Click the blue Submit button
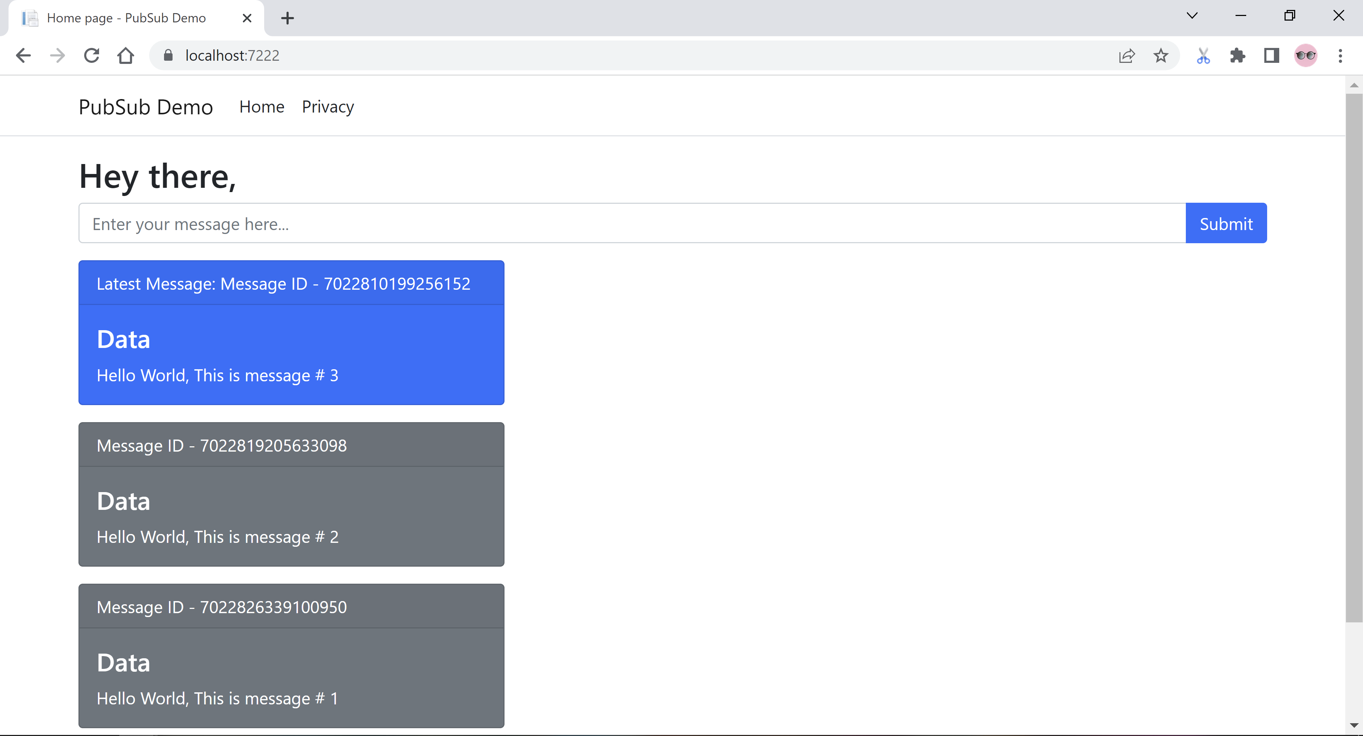 pos(1226,223)
